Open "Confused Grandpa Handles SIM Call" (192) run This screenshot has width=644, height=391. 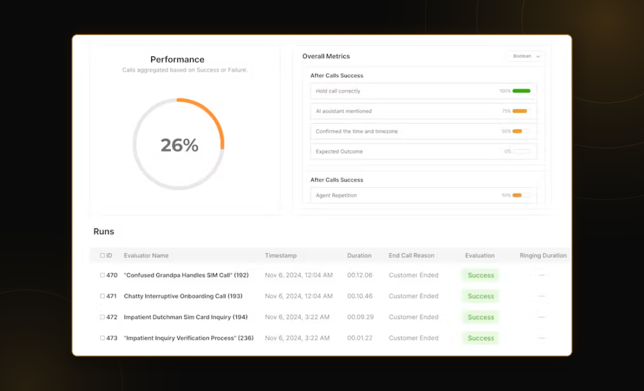(186, 275)
